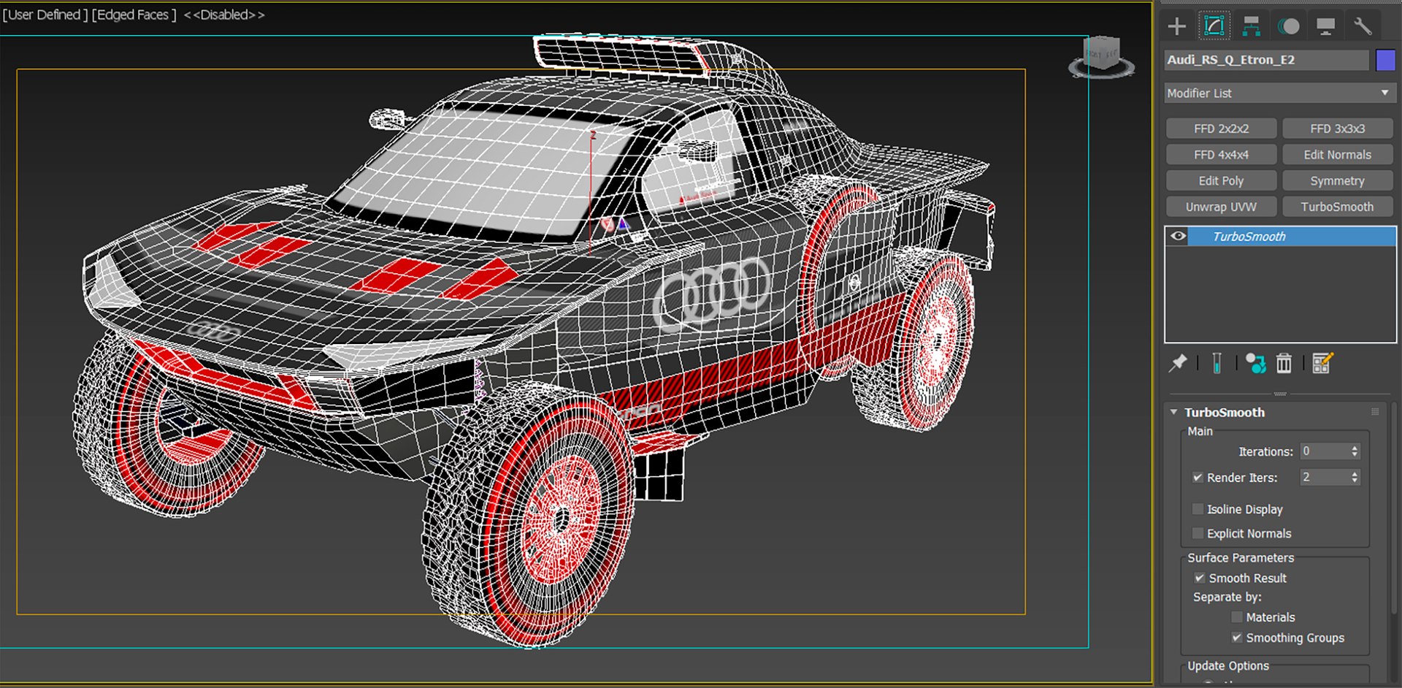
Task: Toggle Show End Result tube icon
Action: [1217, 363]
